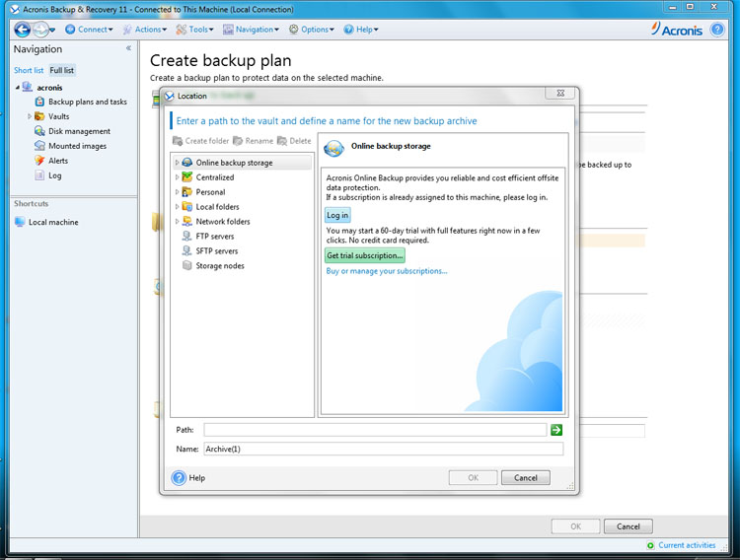Select the Storage nodes icon
The height and width of the screenshot is (560, 740).
tap(186, 265)
